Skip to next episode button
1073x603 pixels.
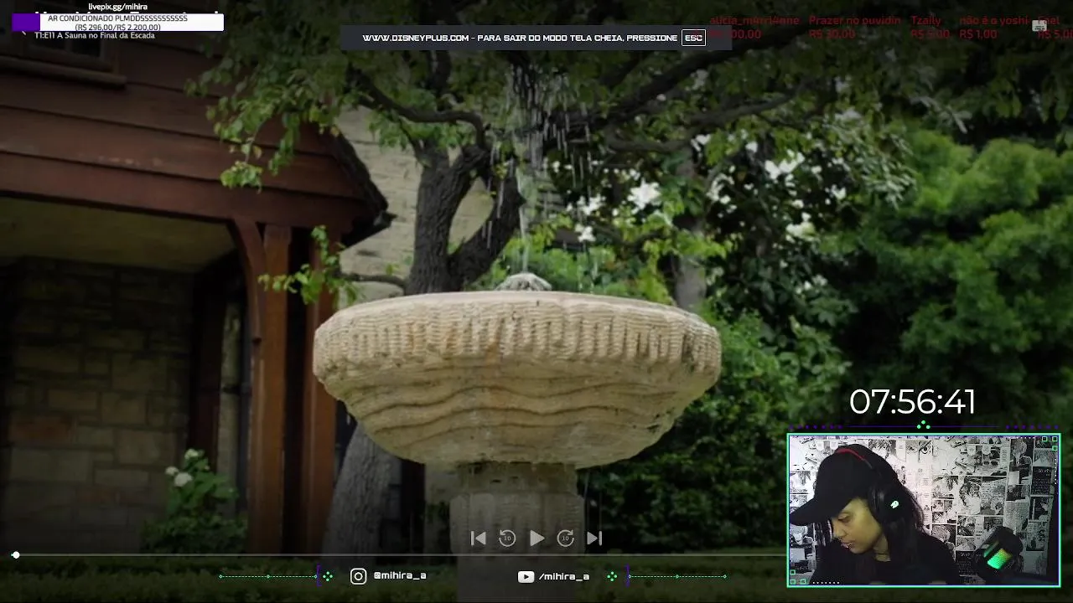tap(594, 539)
